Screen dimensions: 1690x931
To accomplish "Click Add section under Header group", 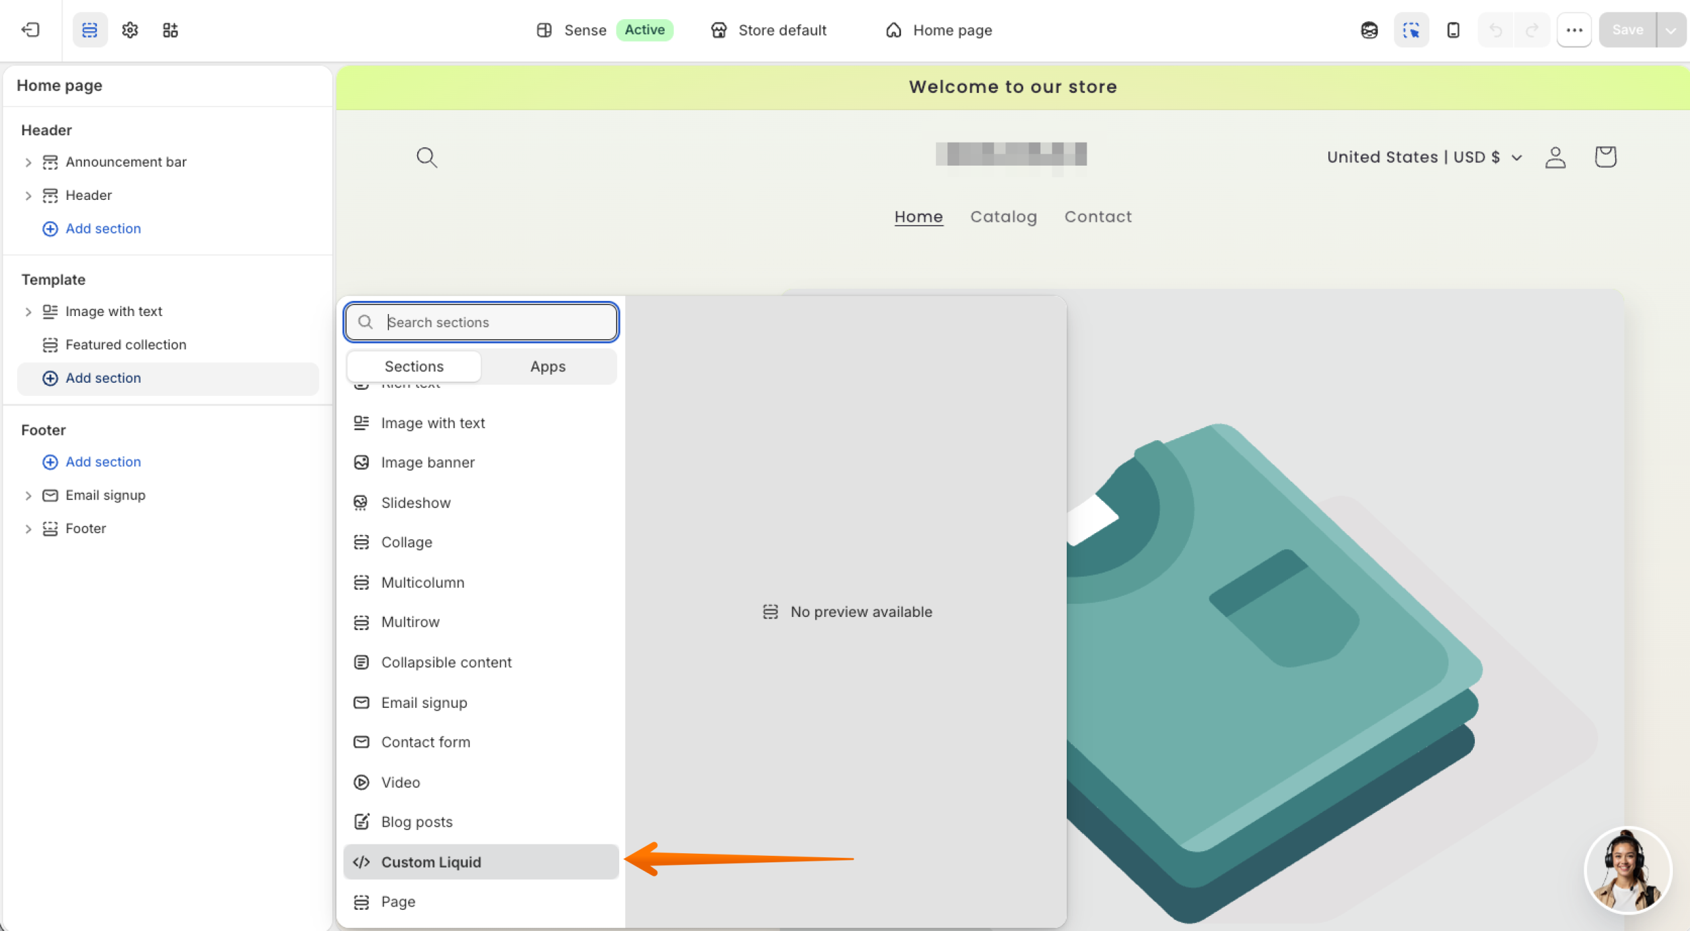I will click(92, 229).
